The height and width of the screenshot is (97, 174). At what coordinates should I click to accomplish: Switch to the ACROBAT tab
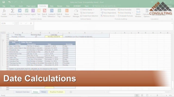(77, 6)
